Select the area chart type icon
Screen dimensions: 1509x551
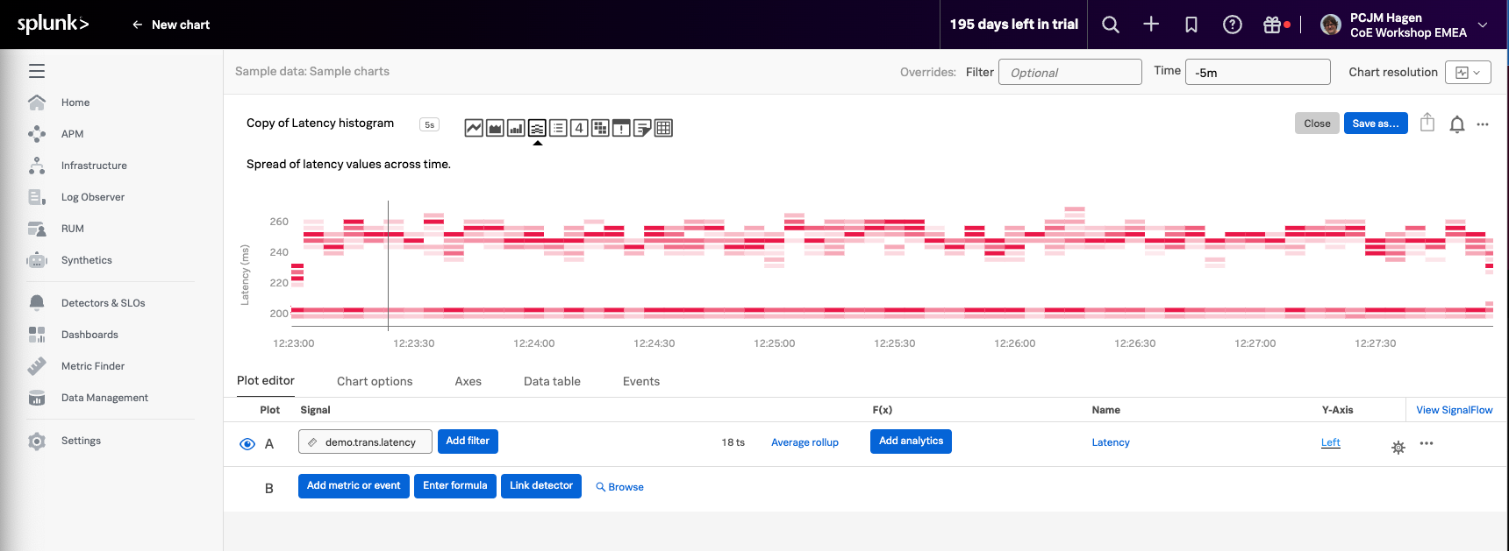tap(495, 128)
